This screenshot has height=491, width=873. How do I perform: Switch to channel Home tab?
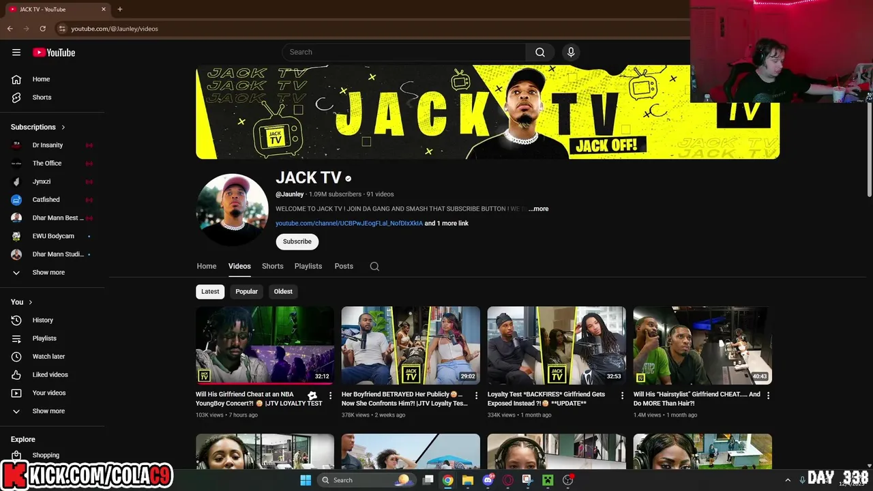pos(207,267)
